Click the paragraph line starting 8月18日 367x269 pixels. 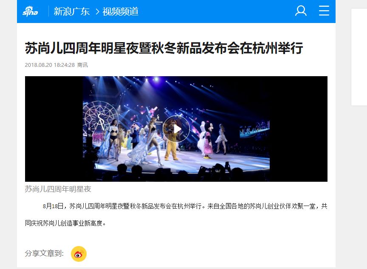[185, 206]
